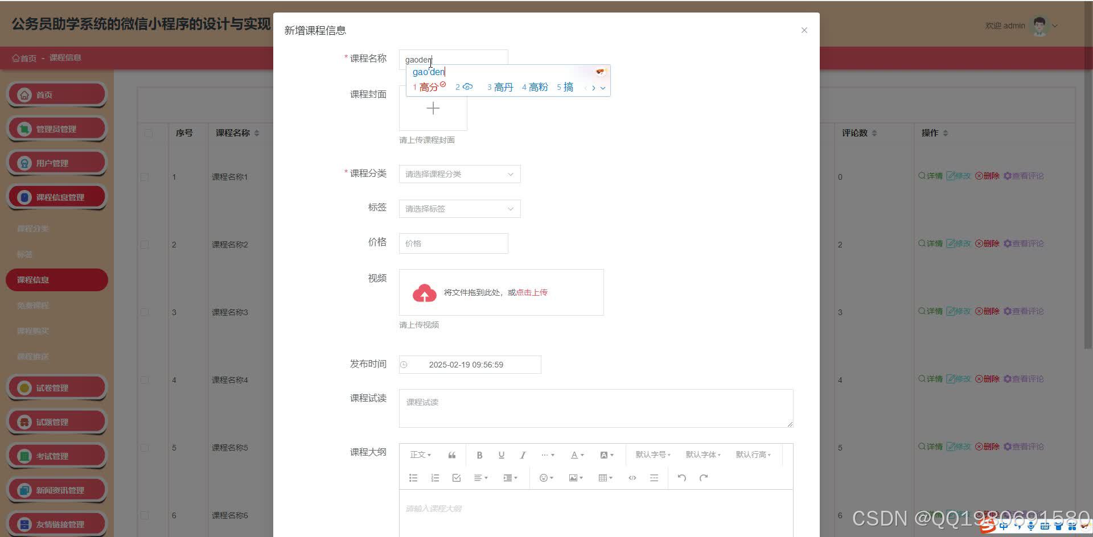Select the 试卷管理 sidebar item
This screenshot has height=537, width=1093.
(x=57, y=387)
